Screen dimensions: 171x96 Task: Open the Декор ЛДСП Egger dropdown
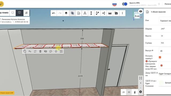coord(165,74)
